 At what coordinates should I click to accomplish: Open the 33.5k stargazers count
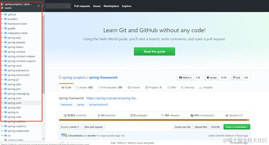click(224, 78)
